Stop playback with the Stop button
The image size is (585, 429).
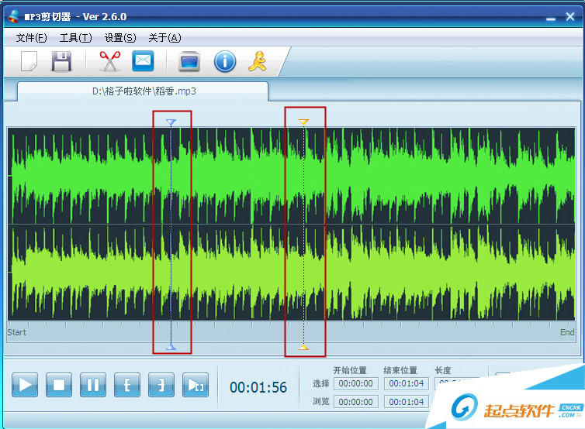click(59, 385)
